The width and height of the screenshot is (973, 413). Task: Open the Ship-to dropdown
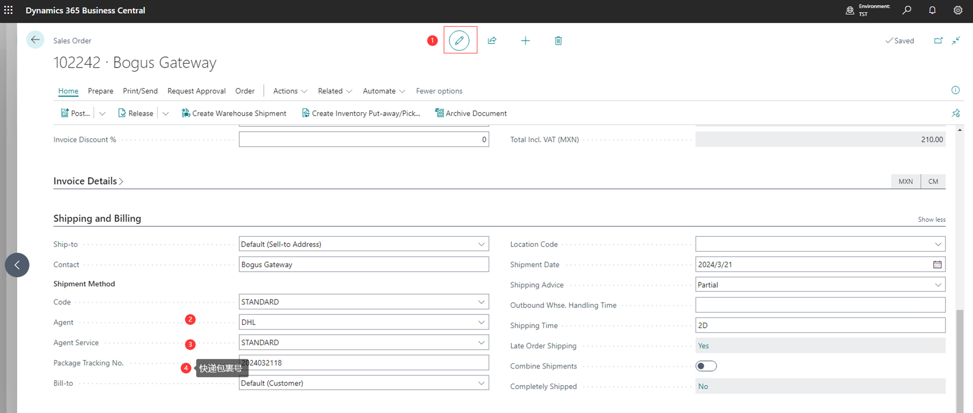pyautogui.click(x=481, y=244)
